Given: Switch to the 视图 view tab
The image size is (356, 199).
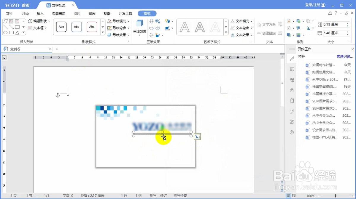Looking at the screenshot, I should click(x=107, y=13).
